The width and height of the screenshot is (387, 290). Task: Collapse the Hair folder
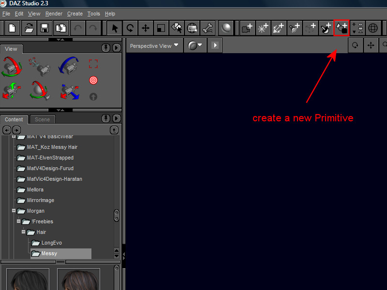point(23,232)
